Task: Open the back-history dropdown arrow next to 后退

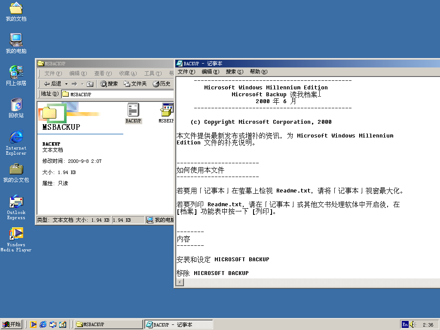Action: click(66, 84)
